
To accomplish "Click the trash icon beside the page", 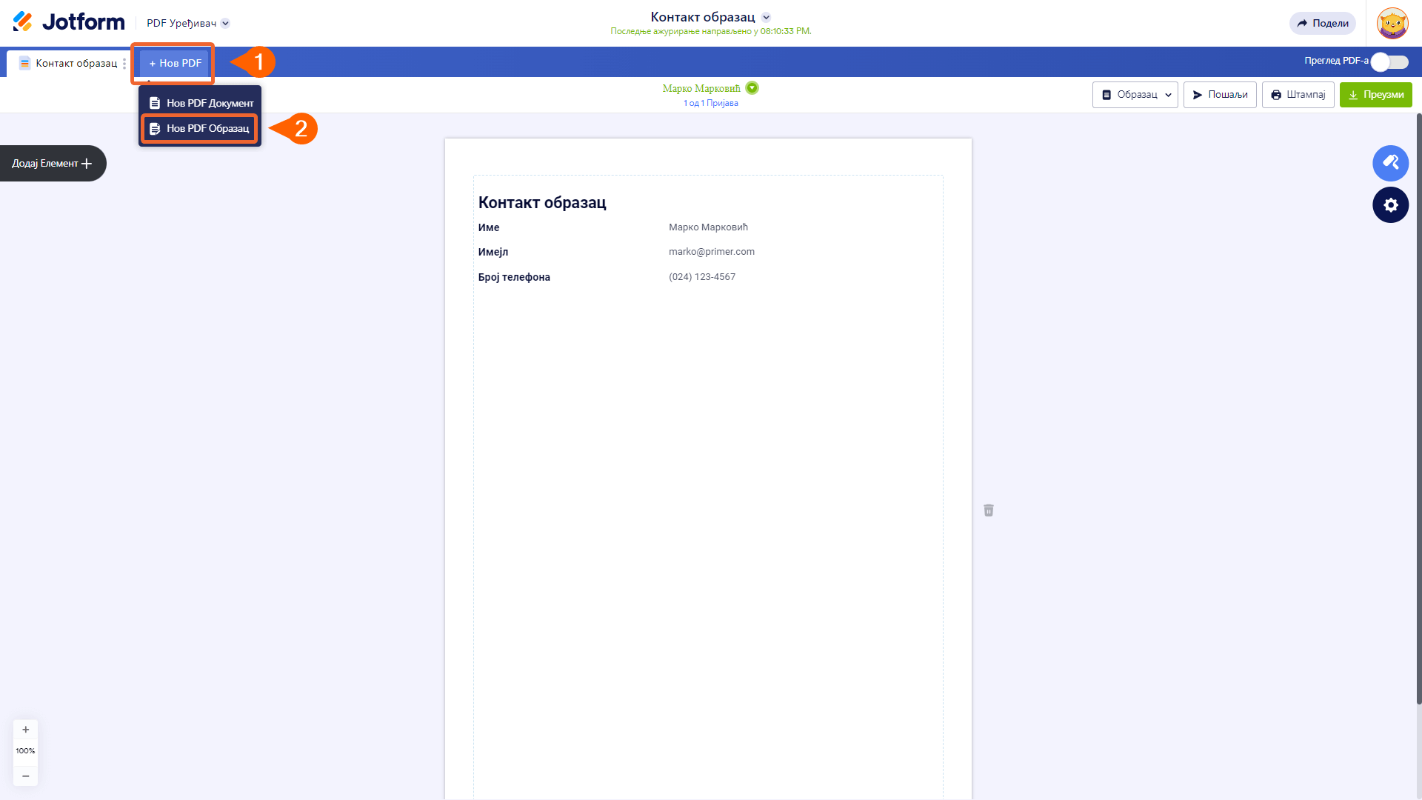I will click(989, 510).
